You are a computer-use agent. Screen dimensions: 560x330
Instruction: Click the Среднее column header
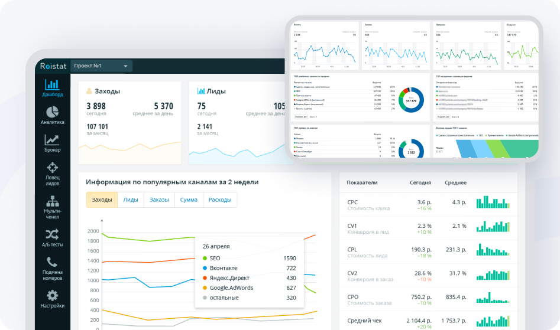pyautogui.click(x=455, y=182)
